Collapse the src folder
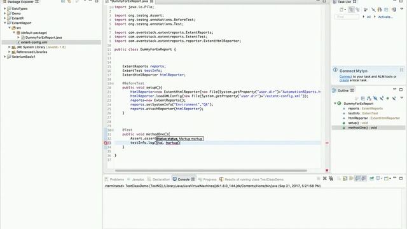407x229 pixels. [x=10, y=28]
